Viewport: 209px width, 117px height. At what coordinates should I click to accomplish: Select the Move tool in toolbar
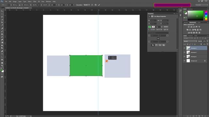tap(2, 11)
